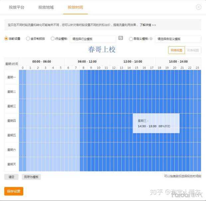The height and width of the screenshot is (201, 206).
Task: Open the 请选择自定义模板 dropdown
Action: pyautogui.click(x=178, y=39)
